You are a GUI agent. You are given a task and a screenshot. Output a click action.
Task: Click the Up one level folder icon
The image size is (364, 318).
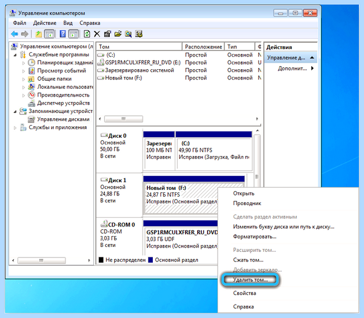click(x=39, y=34)
